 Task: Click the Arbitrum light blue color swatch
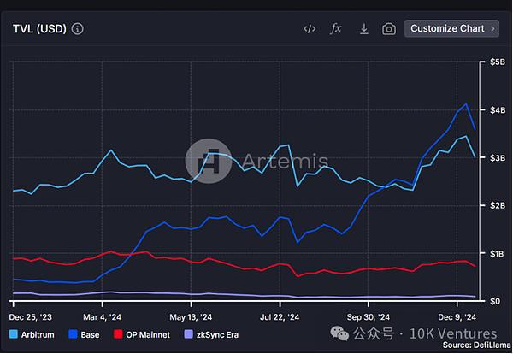click(x=14, y=334)
